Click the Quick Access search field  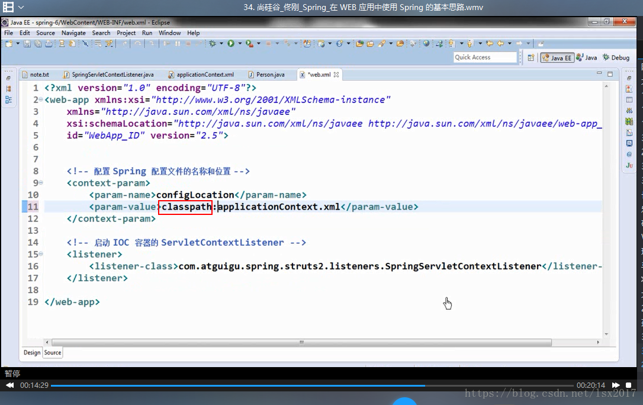tap(485, 57)
